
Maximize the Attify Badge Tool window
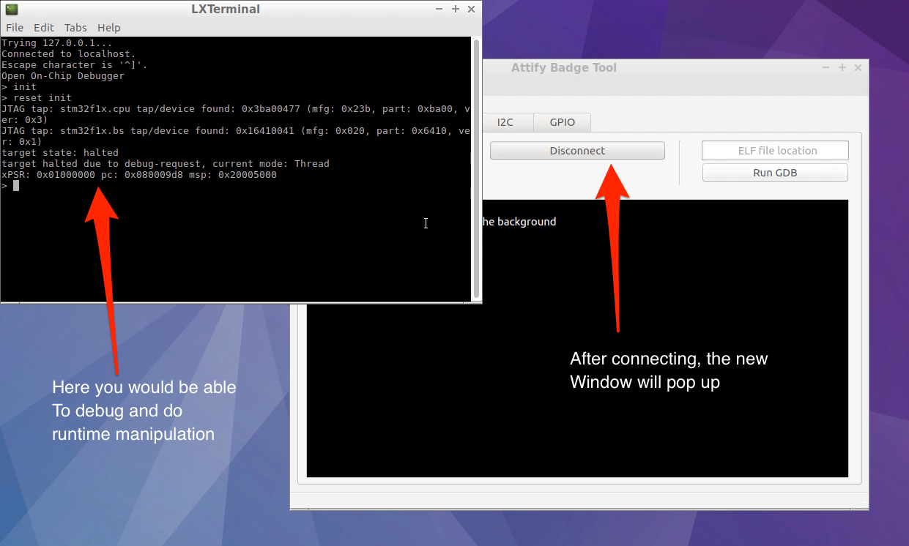coord(842,67)
